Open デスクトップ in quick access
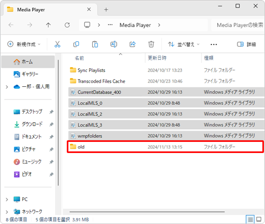 pos(28,112)
